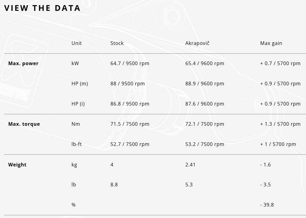
Task: Click the HP (m) unit cell
Action: pos(80,84)
